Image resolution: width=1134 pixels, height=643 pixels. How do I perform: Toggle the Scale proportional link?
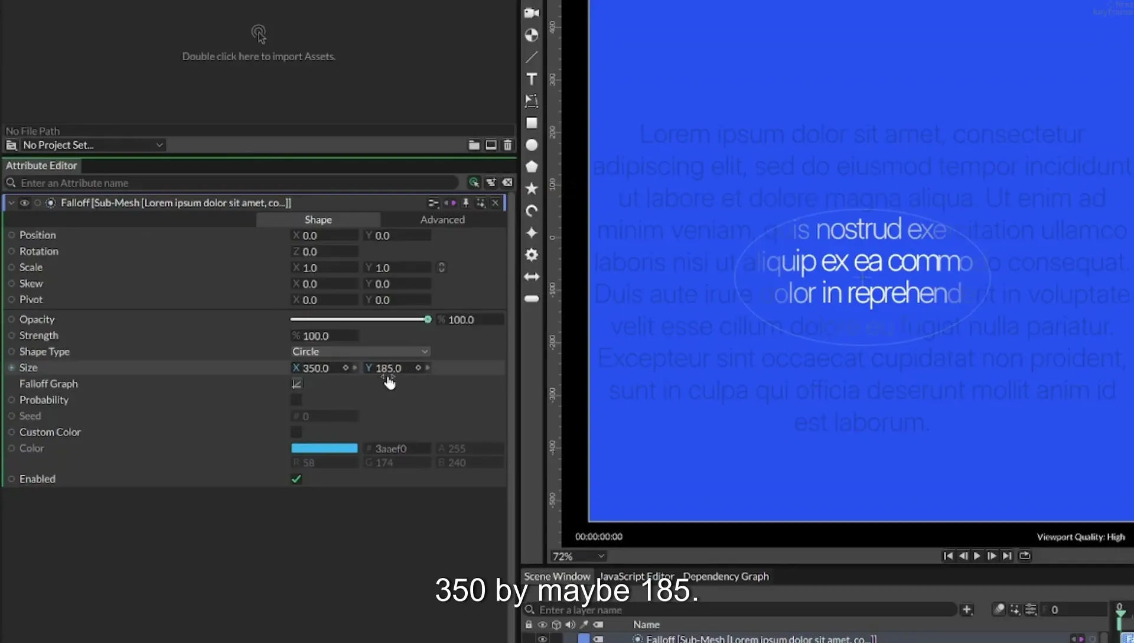pos(441,267)
